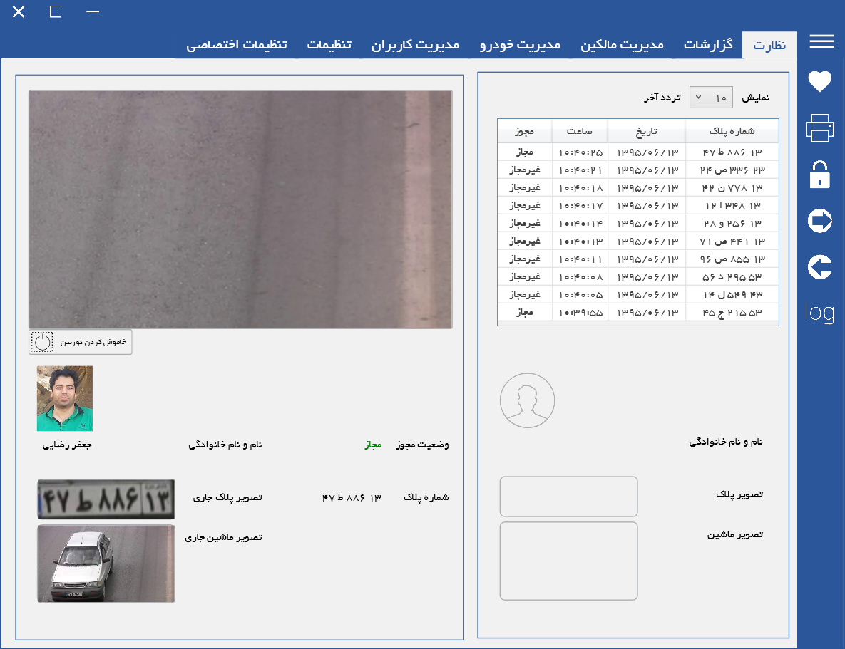Viewport: 845px width, 649px height.
Task: Select table row with time ۱۰:۴۰:۲۵
Action: coord(638,152)
